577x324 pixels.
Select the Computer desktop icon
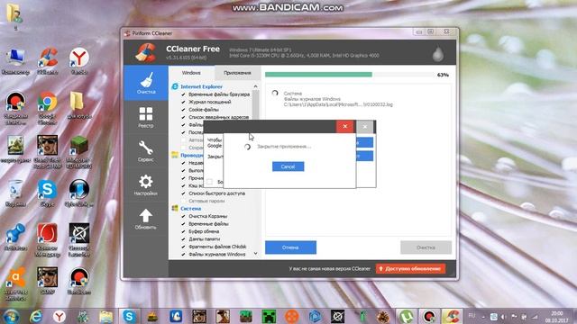pos(15,61)
